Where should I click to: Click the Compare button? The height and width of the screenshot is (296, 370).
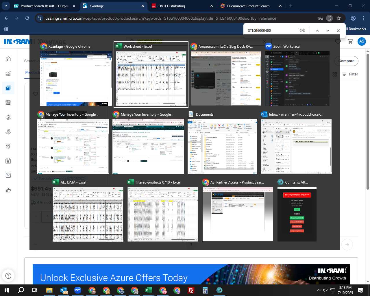pos(347,61)
